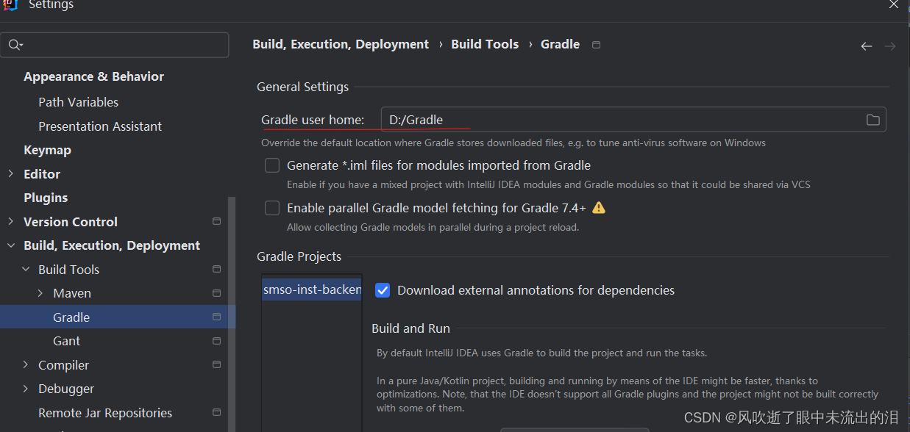
Task: Click inside the Gradle user home field
Action: [515, 119]
